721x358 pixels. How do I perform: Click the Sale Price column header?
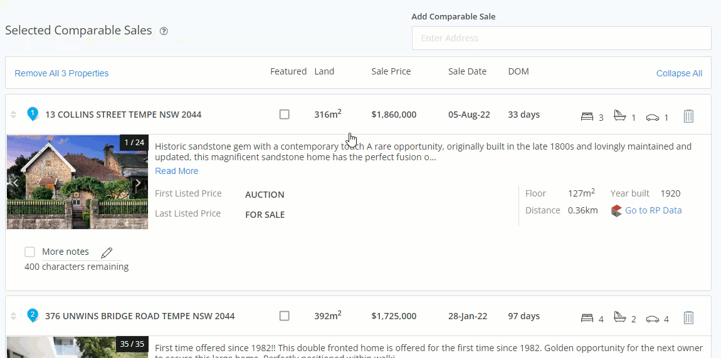tap(391, 71)
